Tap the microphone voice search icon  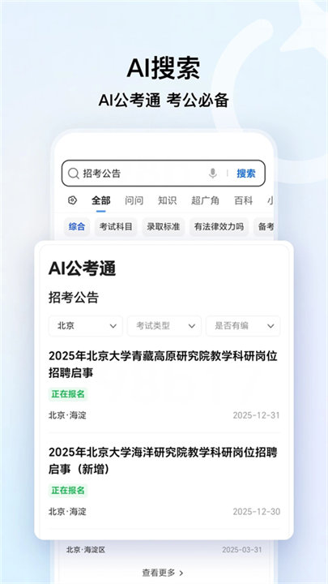pyautogui.click(x=213, y=174)
